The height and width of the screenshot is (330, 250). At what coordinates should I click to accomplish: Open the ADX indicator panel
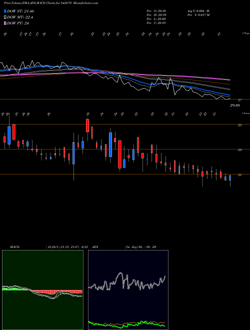[128, 290]
